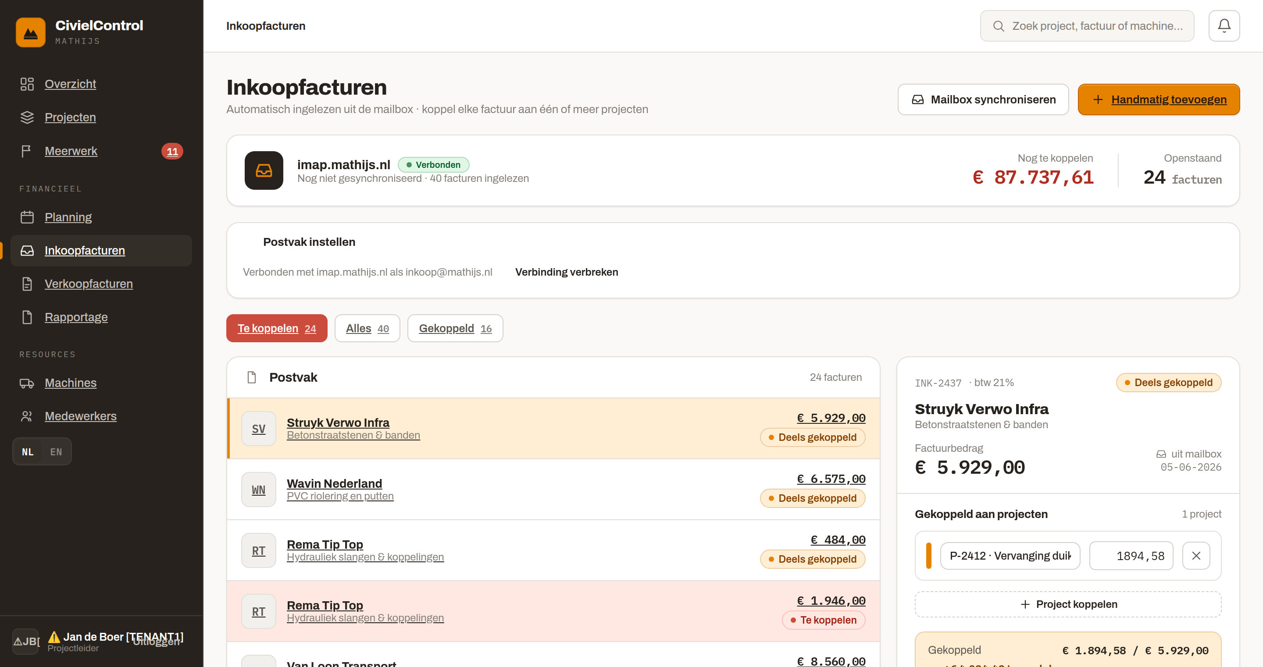Click the RT avatar on the € 484,00 row
The image size is (1263, 667).
(x=258, y=550)
